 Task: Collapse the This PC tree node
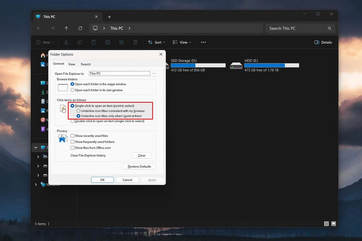[x=36, y=147]
